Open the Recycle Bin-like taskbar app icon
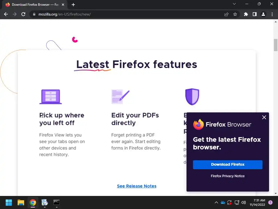This screenshot has height=209, width=278. (45, 202)
